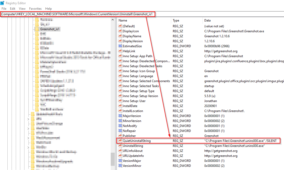This screenshot has width=284, height=170.
Task: Click the HelpLink data 'http://getgreenshot.org'
Action: pos(221,51)
